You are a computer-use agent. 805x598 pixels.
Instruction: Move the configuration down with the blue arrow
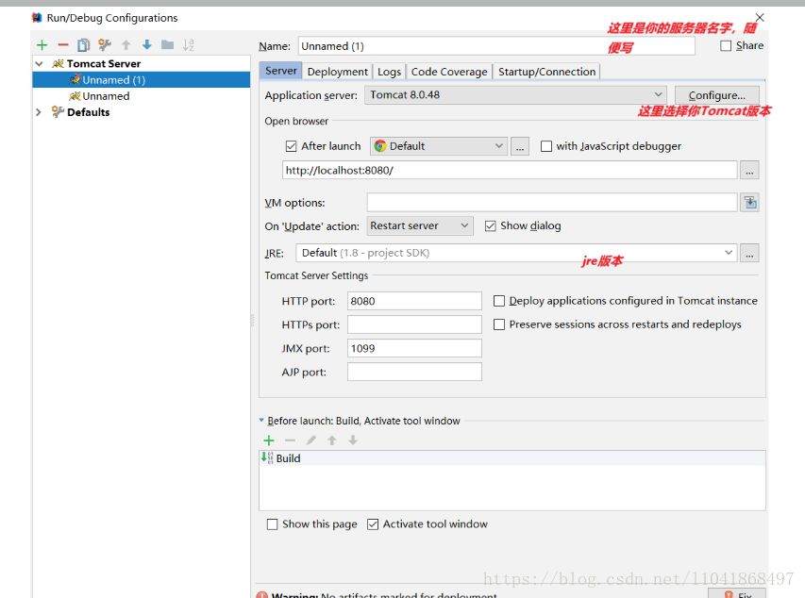tap(147, 45)
